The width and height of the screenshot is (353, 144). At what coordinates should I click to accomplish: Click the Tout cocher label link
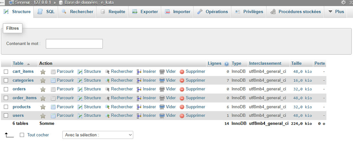38,135
